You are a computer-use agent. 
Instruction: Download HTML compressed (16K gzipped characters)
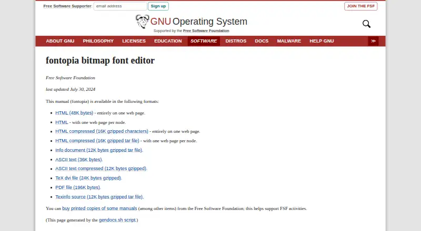102,131
